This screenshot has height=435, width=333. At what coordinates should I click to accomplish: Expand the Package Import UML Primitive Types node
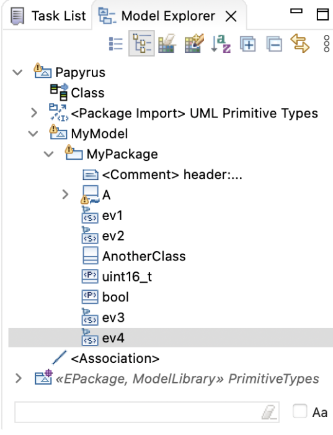(x=34, y=113)
